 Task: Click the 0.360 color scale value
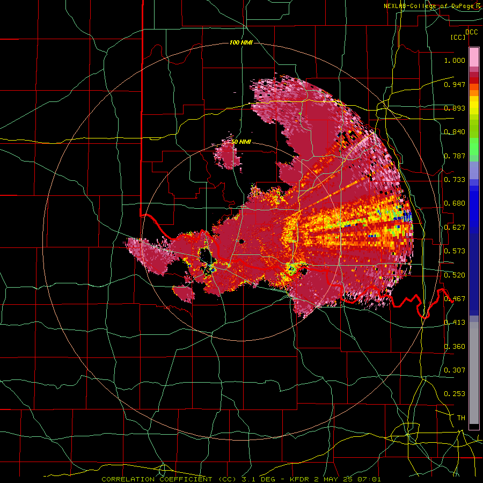[455, 347]
